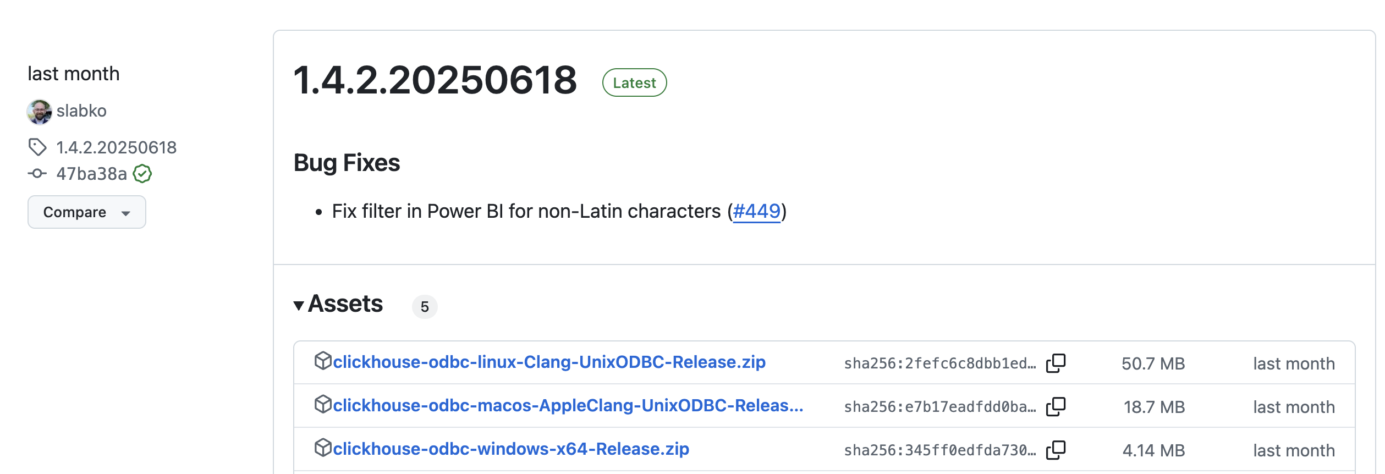Image resolution: width=1385 pixels, height=474 pixels.
Task: Click package icon of linux Clang asset
Action: tap(323, 361)
